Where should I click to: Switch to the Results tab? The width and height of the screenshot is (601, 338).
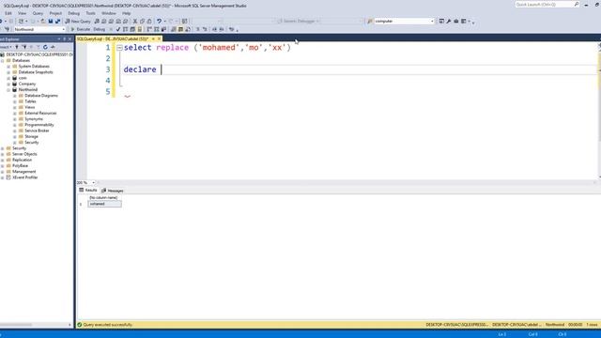click(x=88, y=190)
